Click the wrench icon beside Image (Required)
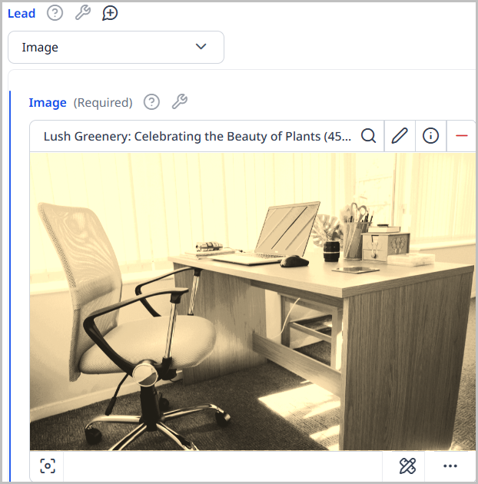Viewport: 478px width, 484px height. pyautogui.click(x=179, y=101)
